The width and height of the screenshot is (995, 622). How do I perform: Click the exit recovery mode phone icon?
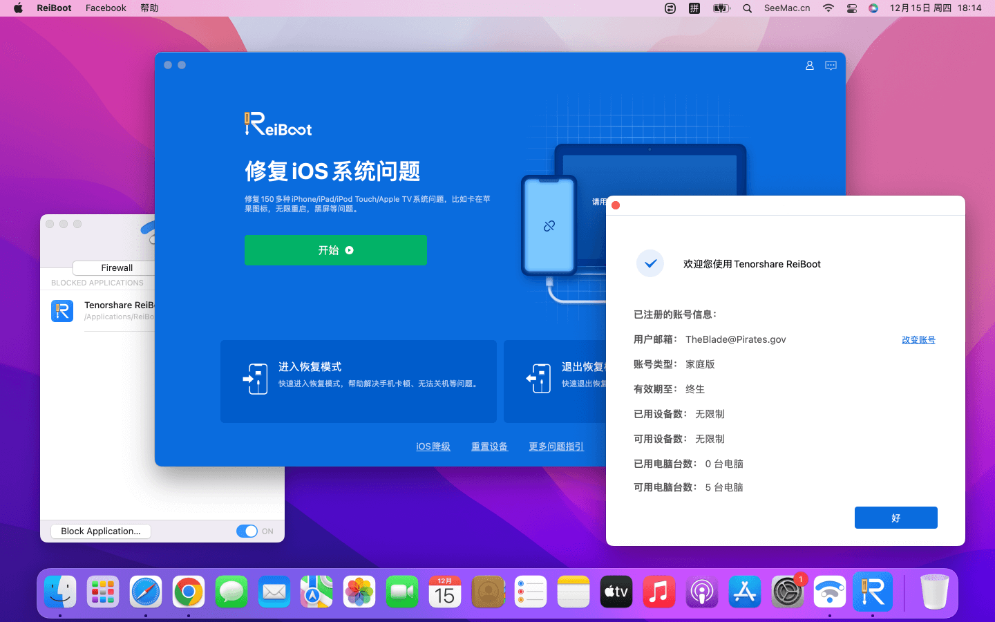[x=539, y=379]
